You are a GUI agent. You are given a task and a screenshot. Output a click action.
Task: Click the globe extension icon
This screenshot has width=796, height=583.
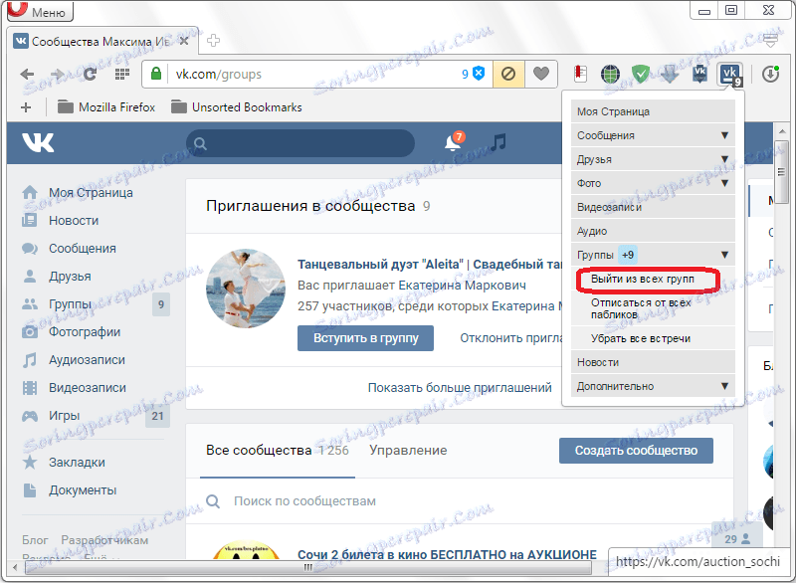tap(610, 74)
